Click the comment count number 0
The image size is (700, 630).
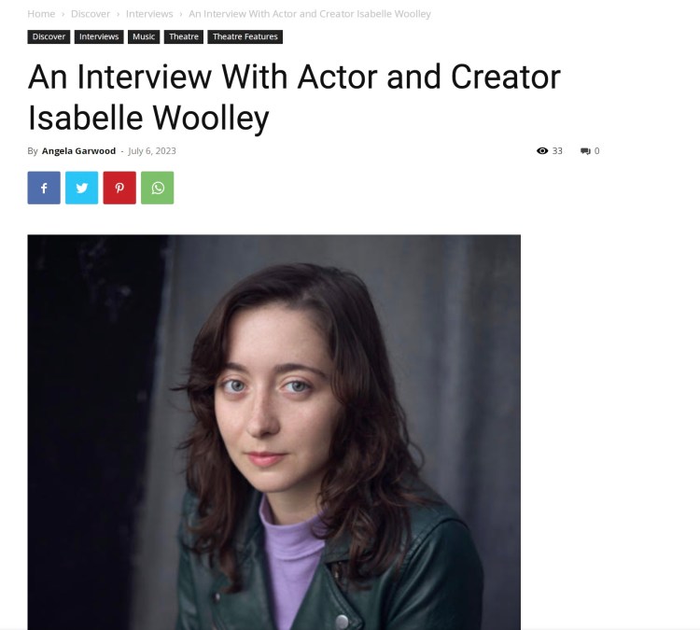tap(597, 151)
